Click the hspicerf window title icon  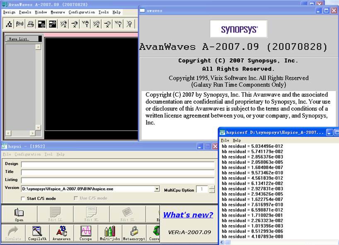(222, 132)
